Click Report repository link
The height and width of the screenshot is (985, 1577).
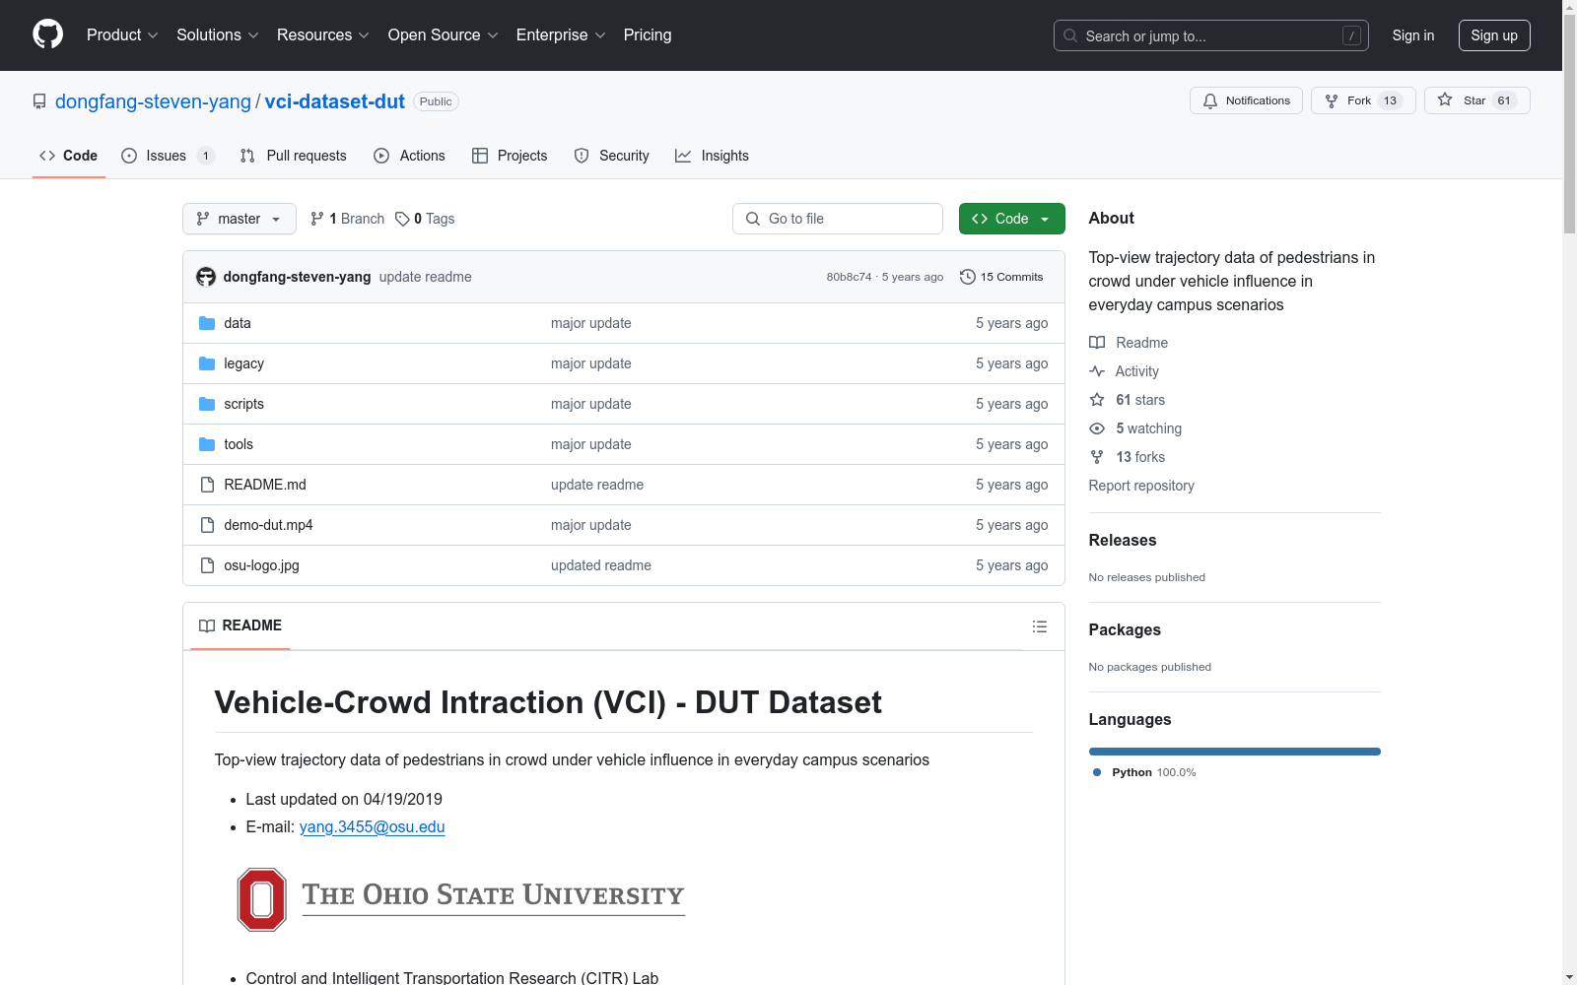tap(1141, 486)
